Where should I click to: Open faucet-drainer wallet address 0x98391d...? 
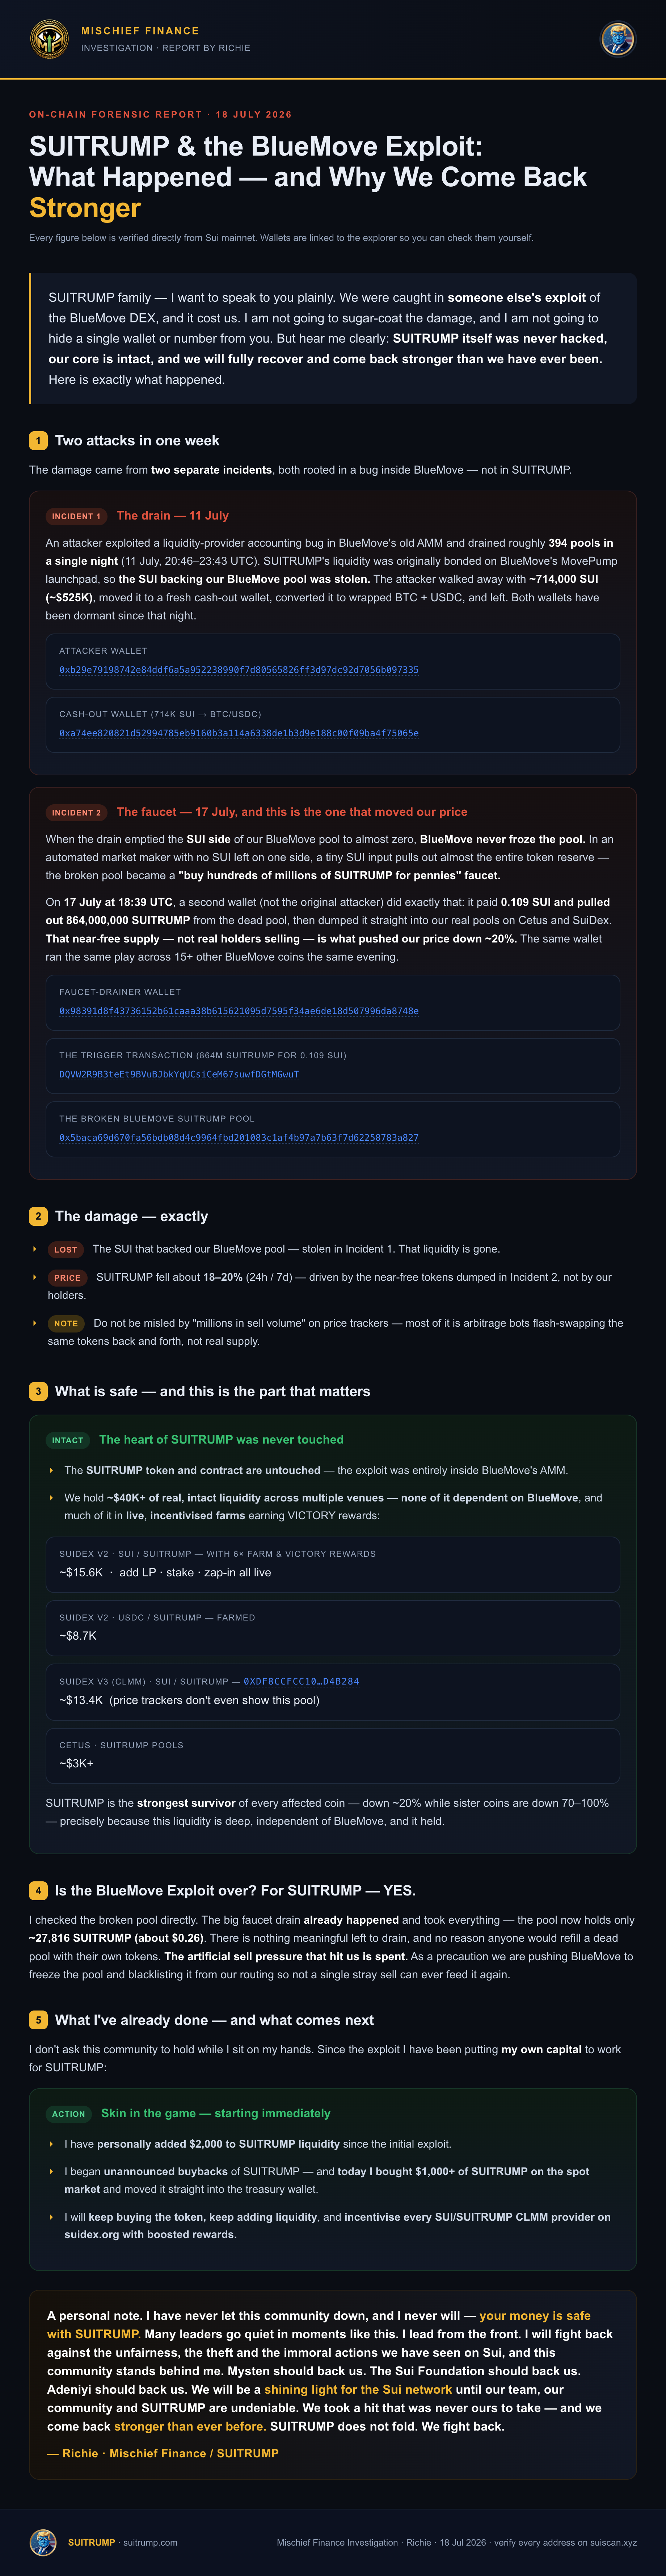239,1011
